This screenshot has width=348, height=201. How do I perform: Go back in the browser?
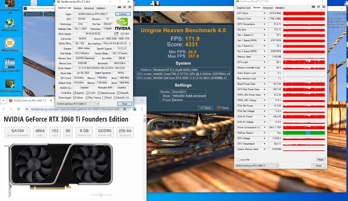(x=4, y=109)
